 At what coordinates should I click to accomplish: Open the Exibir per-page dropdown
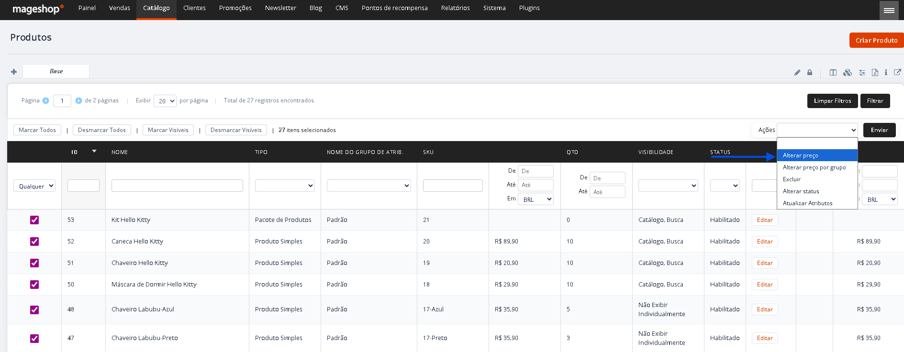pyautogui.click(x=165, y=101)
